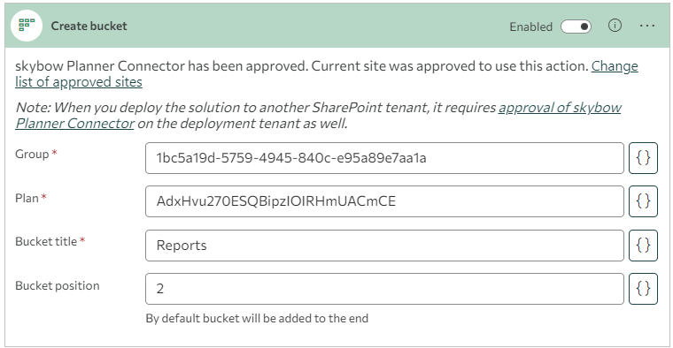The width and height of the screenshot is (673, 348).
Task: Open the three-dot more options menu
Action: click(x=646, y=26)
